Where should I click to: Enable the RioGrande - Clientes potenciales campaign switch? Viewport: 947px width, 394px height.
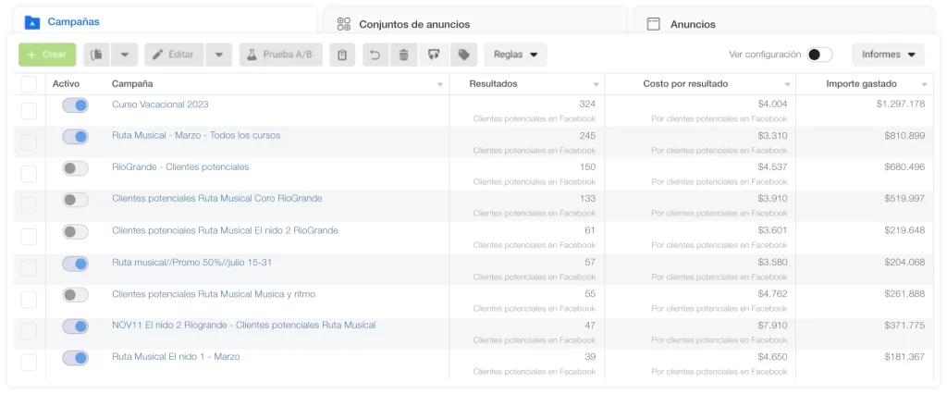(x=75, y=168)
